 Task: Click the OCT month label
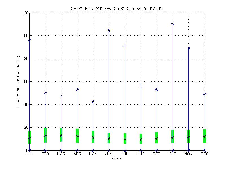pos(173,154)
